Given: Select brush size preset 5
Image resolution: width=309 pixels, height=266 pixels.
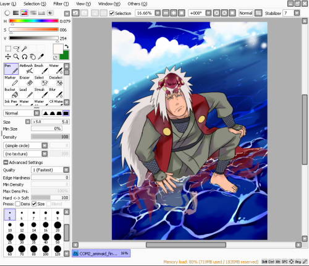Looking at the screenshot, I should coord(10,215).
